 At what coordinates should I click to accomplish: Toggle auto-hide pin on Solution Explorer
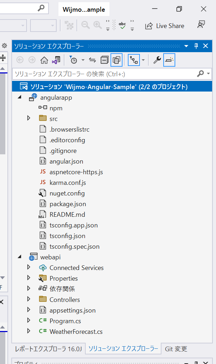(196, 46)
